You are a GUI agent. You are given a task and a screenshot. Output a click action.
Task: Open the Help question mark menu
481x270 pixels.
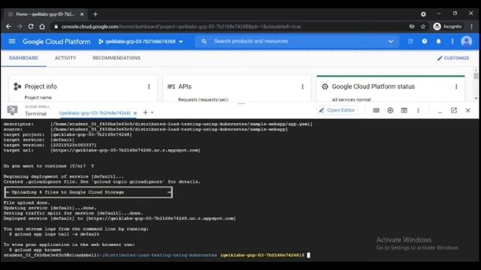pyautogui.click(x=424, y=41)
